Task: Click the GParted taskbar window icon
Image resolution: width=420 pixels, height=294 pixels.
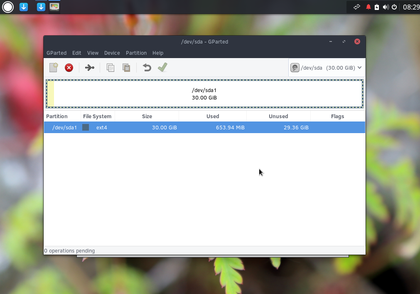Action: (54, 7)
